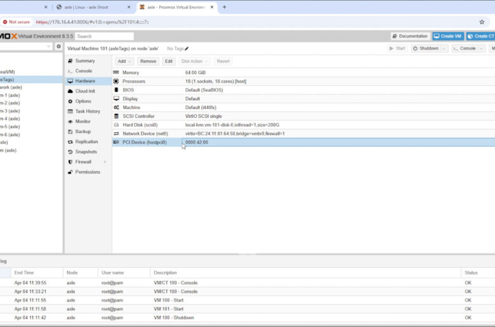Click the Backup floppy icon
This screenshot has width=495, height=327.
(x=70, y=131)
